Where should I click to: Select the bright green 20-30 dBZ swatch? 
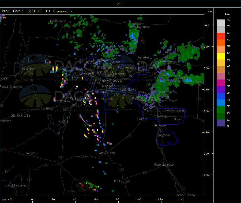221,109
